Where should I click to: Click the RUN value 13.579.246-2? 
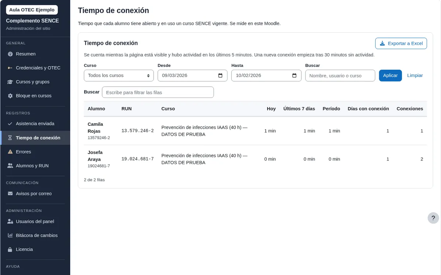coord(137,131)
